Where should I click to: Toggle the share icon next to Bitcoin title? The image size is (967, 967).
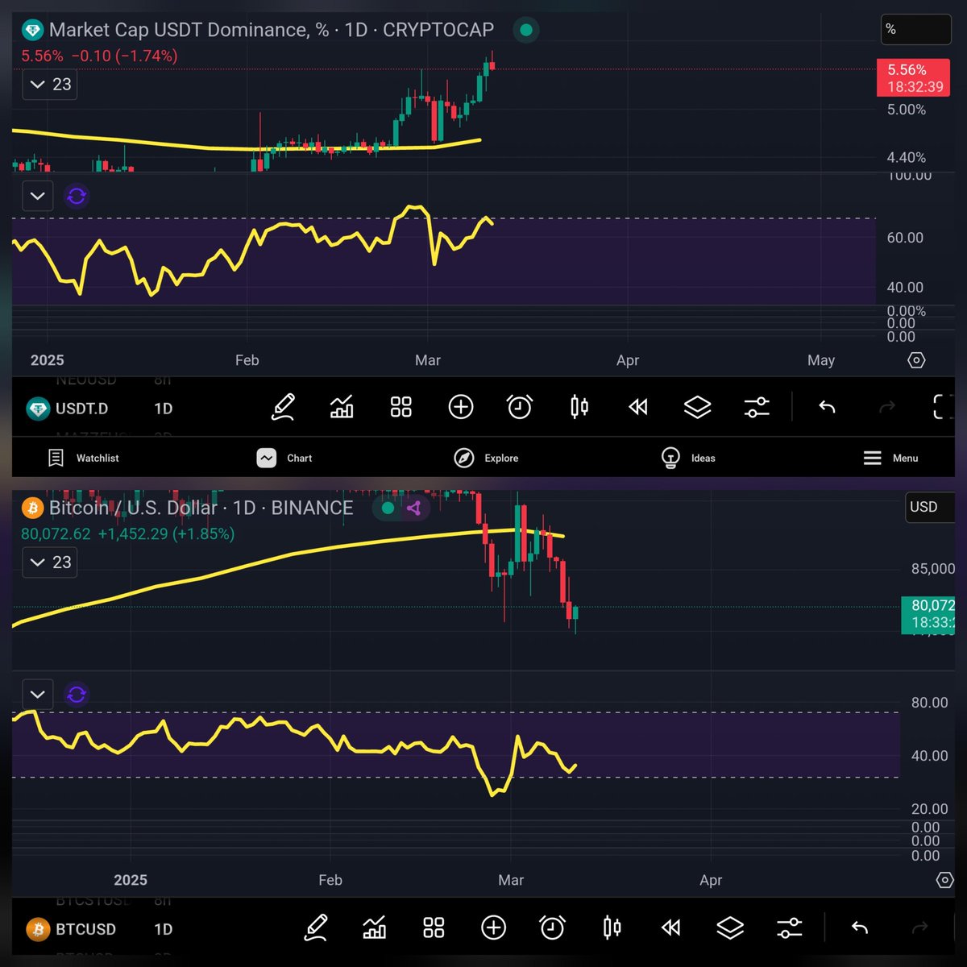415,508
